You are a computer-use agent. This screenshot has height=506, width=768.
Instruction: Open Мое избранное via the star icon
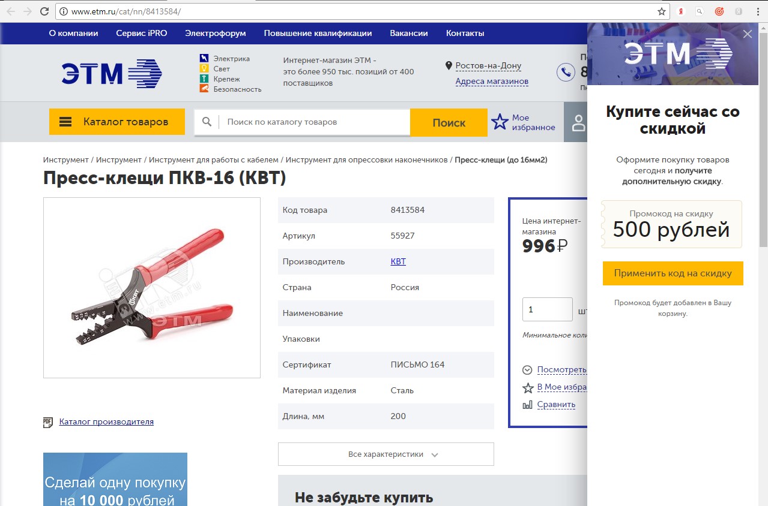[500, 122]
